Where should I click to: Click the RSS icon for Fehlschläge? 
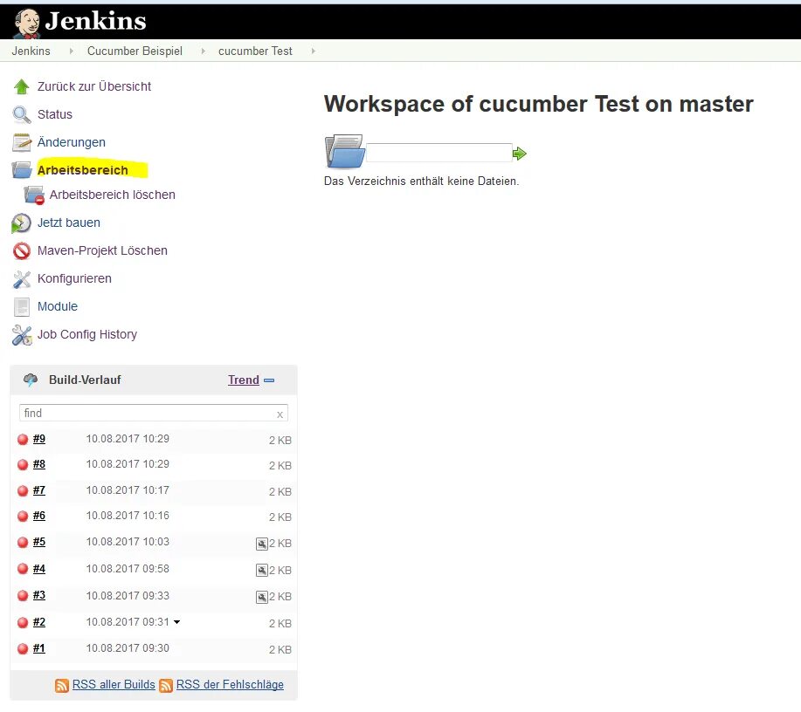pyautogui.click(x=166, y=686)
